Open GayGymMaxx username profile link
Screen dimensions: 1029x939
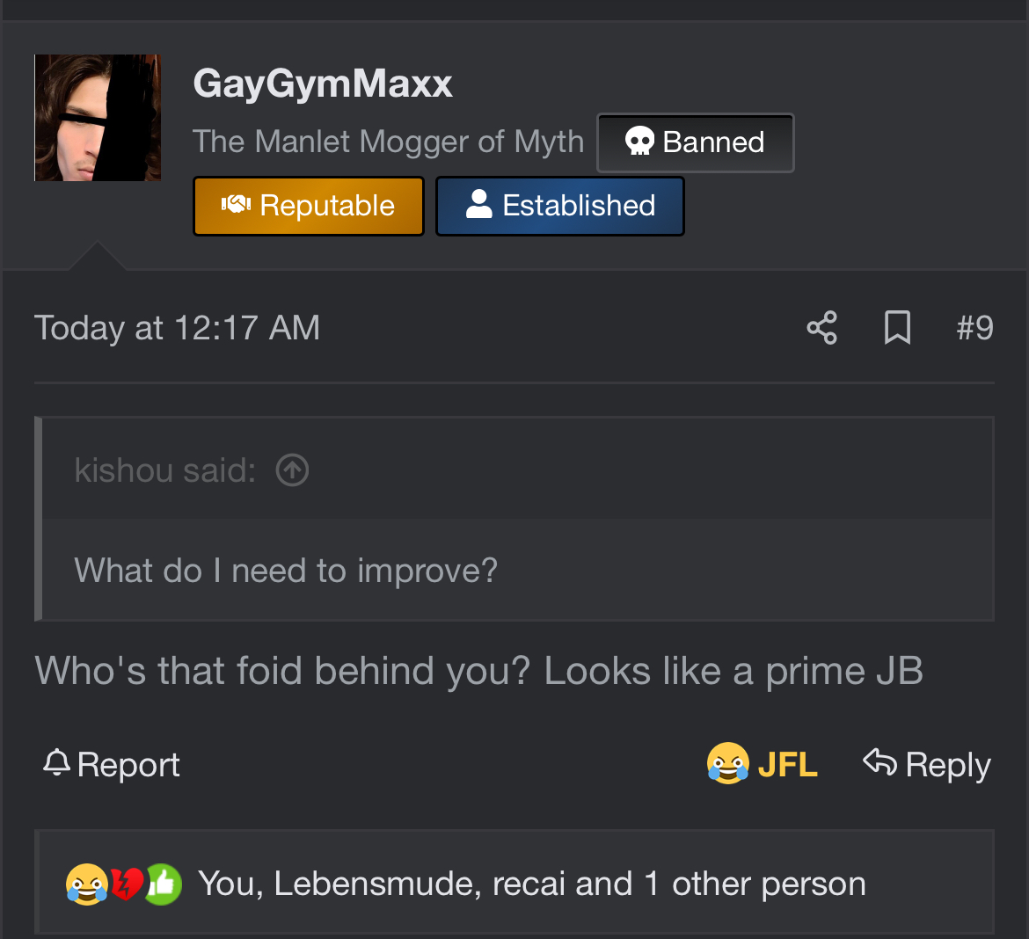coord(322,84)
